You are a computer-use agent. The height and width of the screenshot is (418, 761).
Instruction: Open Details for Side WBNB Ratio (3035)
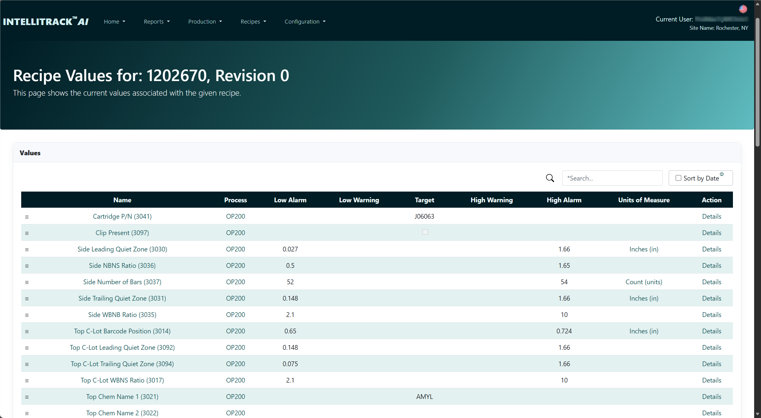711,315
